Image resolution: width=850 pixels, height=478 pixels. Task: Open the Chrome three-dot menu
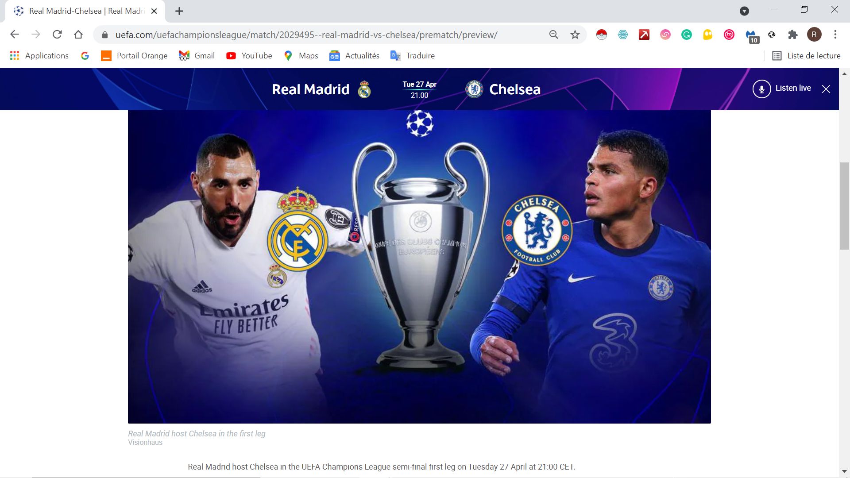[835, 35]
